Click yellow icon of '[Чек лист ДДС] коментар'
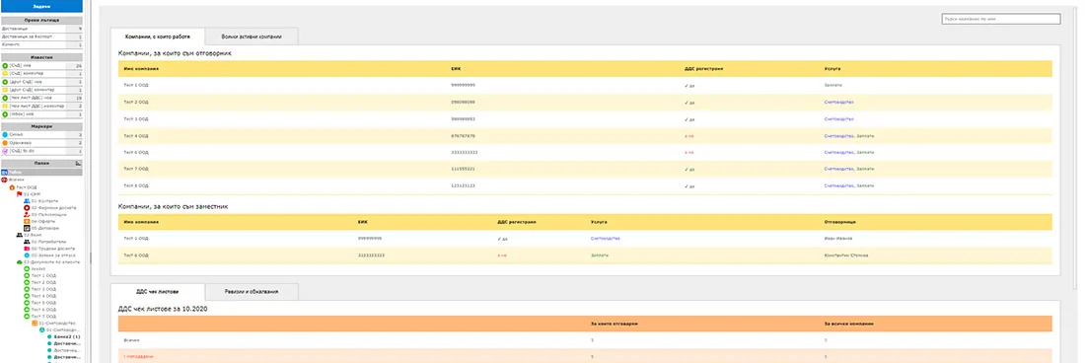Viewport: 1085px width, 363px height. 5,106
